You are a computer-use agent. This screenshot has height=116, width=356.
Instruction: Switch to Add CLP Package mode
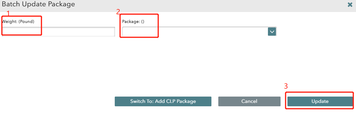(x=163, y=101)
